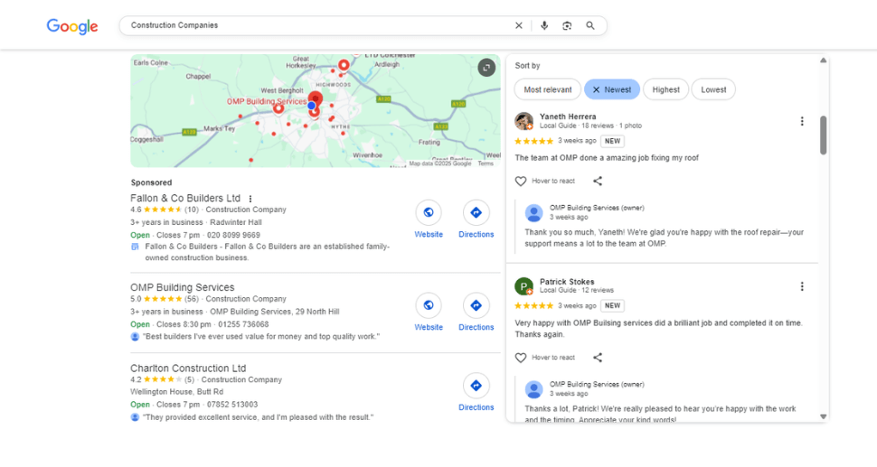Click phone number 020 8099 9669

pos(233,235)
